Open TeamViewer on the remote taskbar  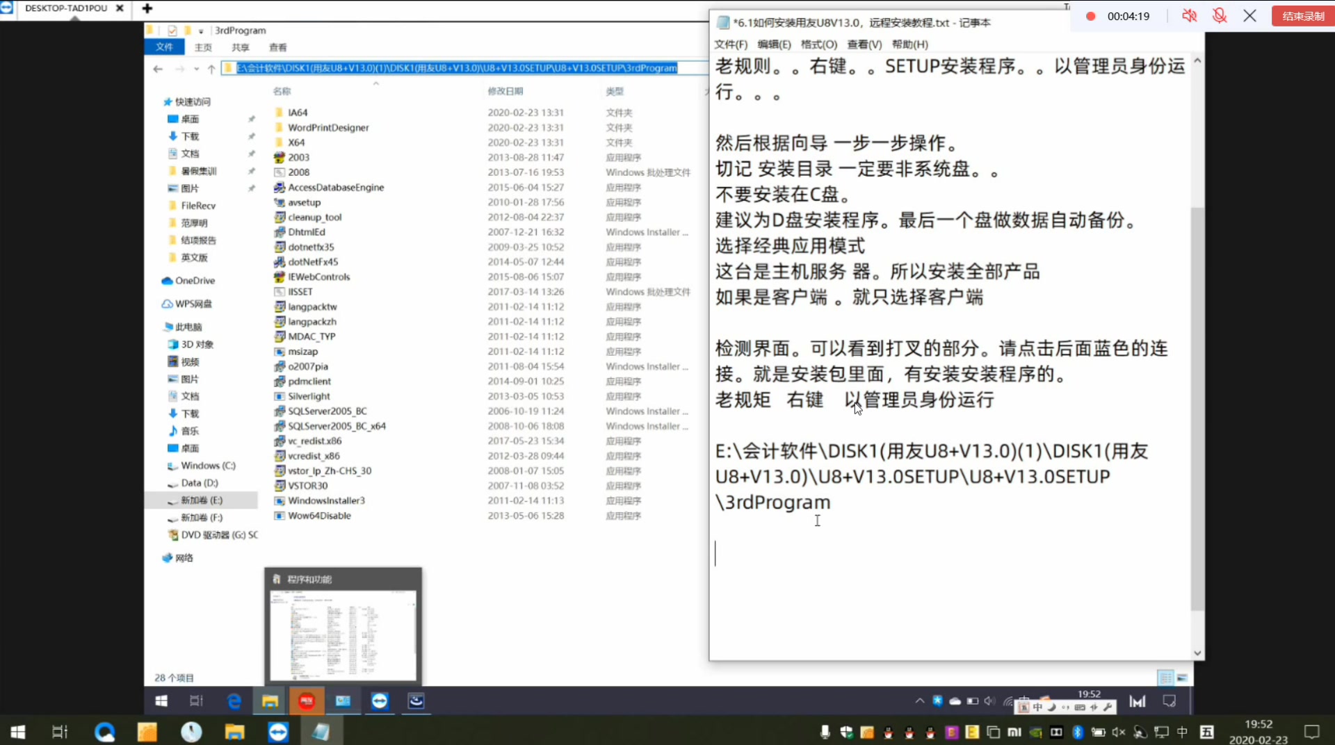379,701
